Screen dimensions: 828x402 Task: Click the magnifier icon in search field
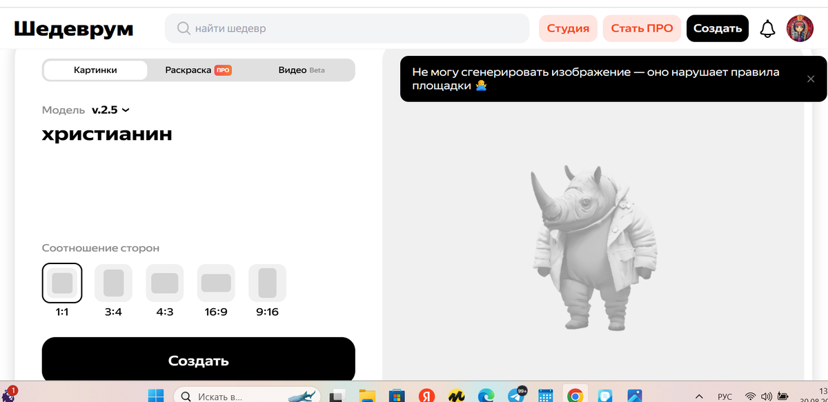click(x=184, y=28)
